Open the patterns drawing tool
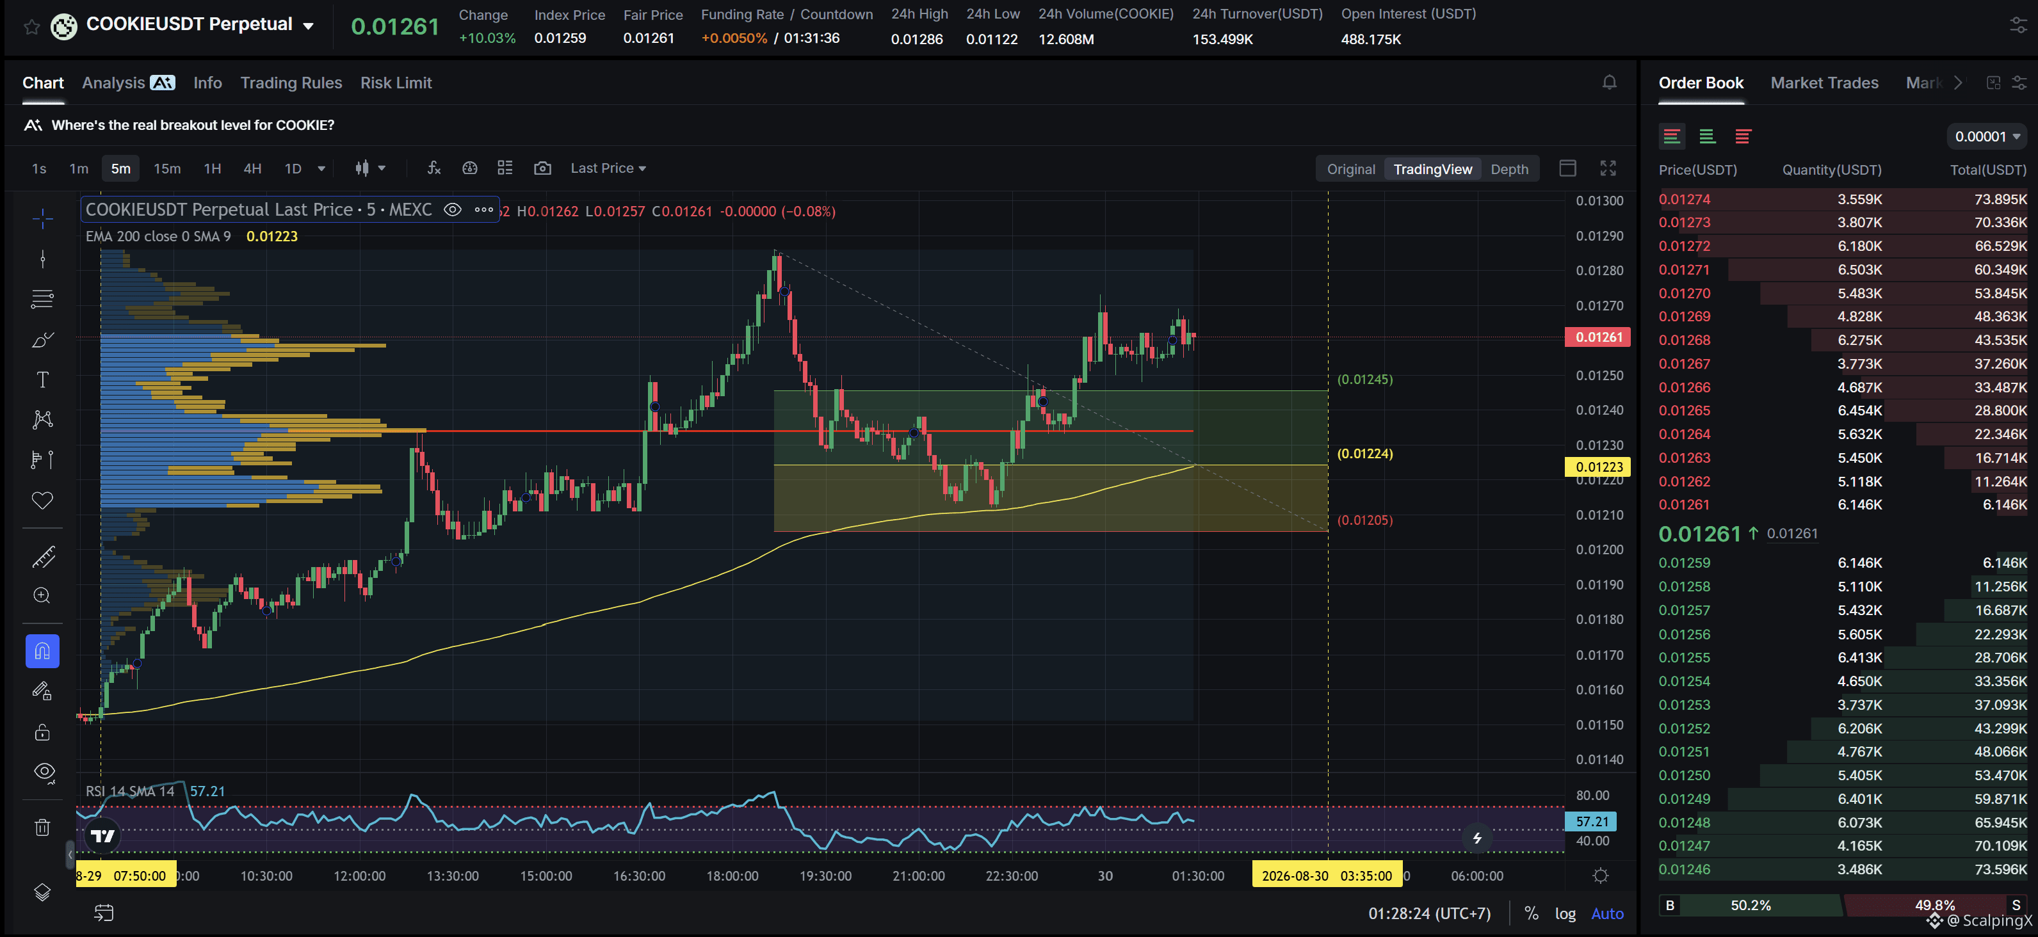 43,419
